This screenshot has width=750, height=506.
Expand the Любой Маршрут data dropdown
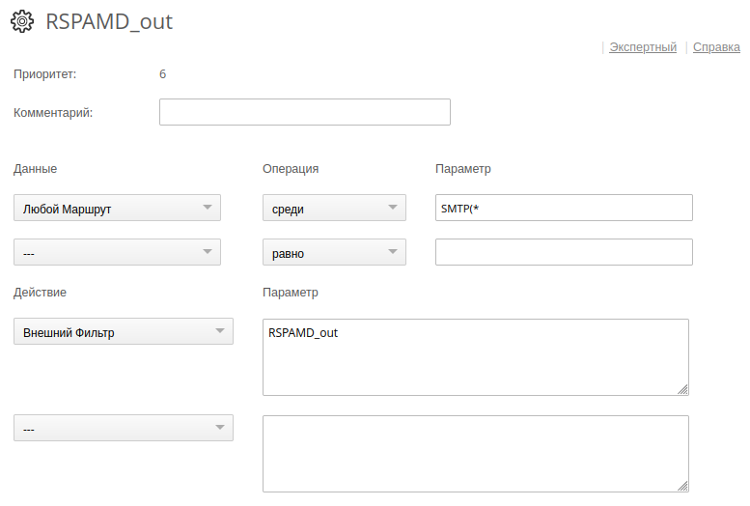[x=117, y=208]
